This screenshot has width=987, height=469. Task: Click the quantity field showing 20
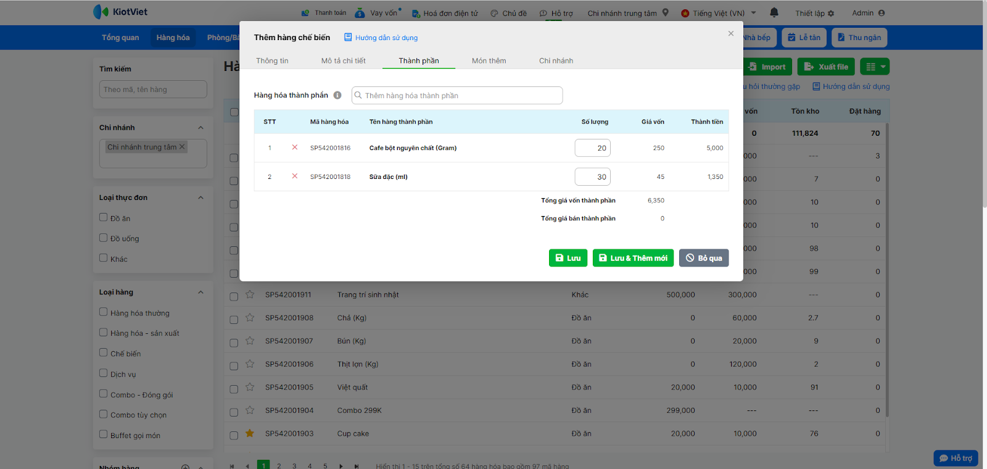point(593,148)
